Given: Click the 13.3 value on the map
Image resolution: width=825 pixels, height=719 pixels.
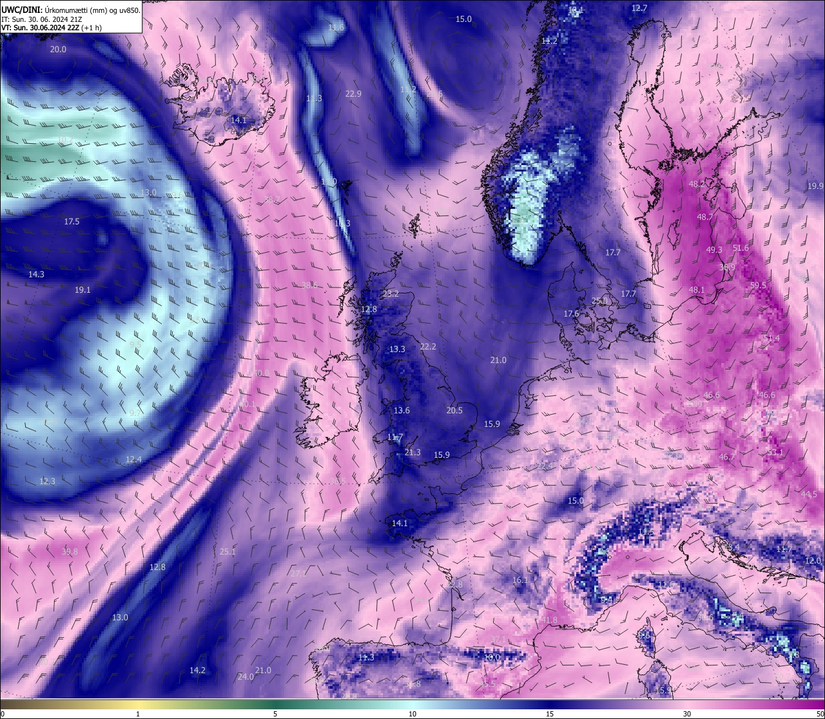Looking at the screenshot, I should [397, 350].
